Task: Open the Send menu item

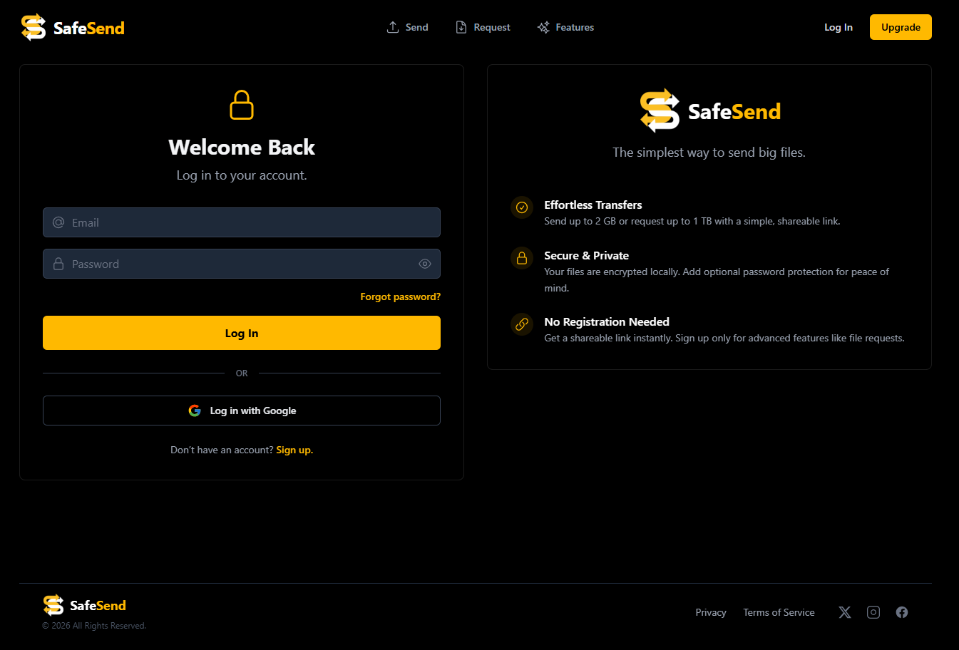Action: coord(408,27)
